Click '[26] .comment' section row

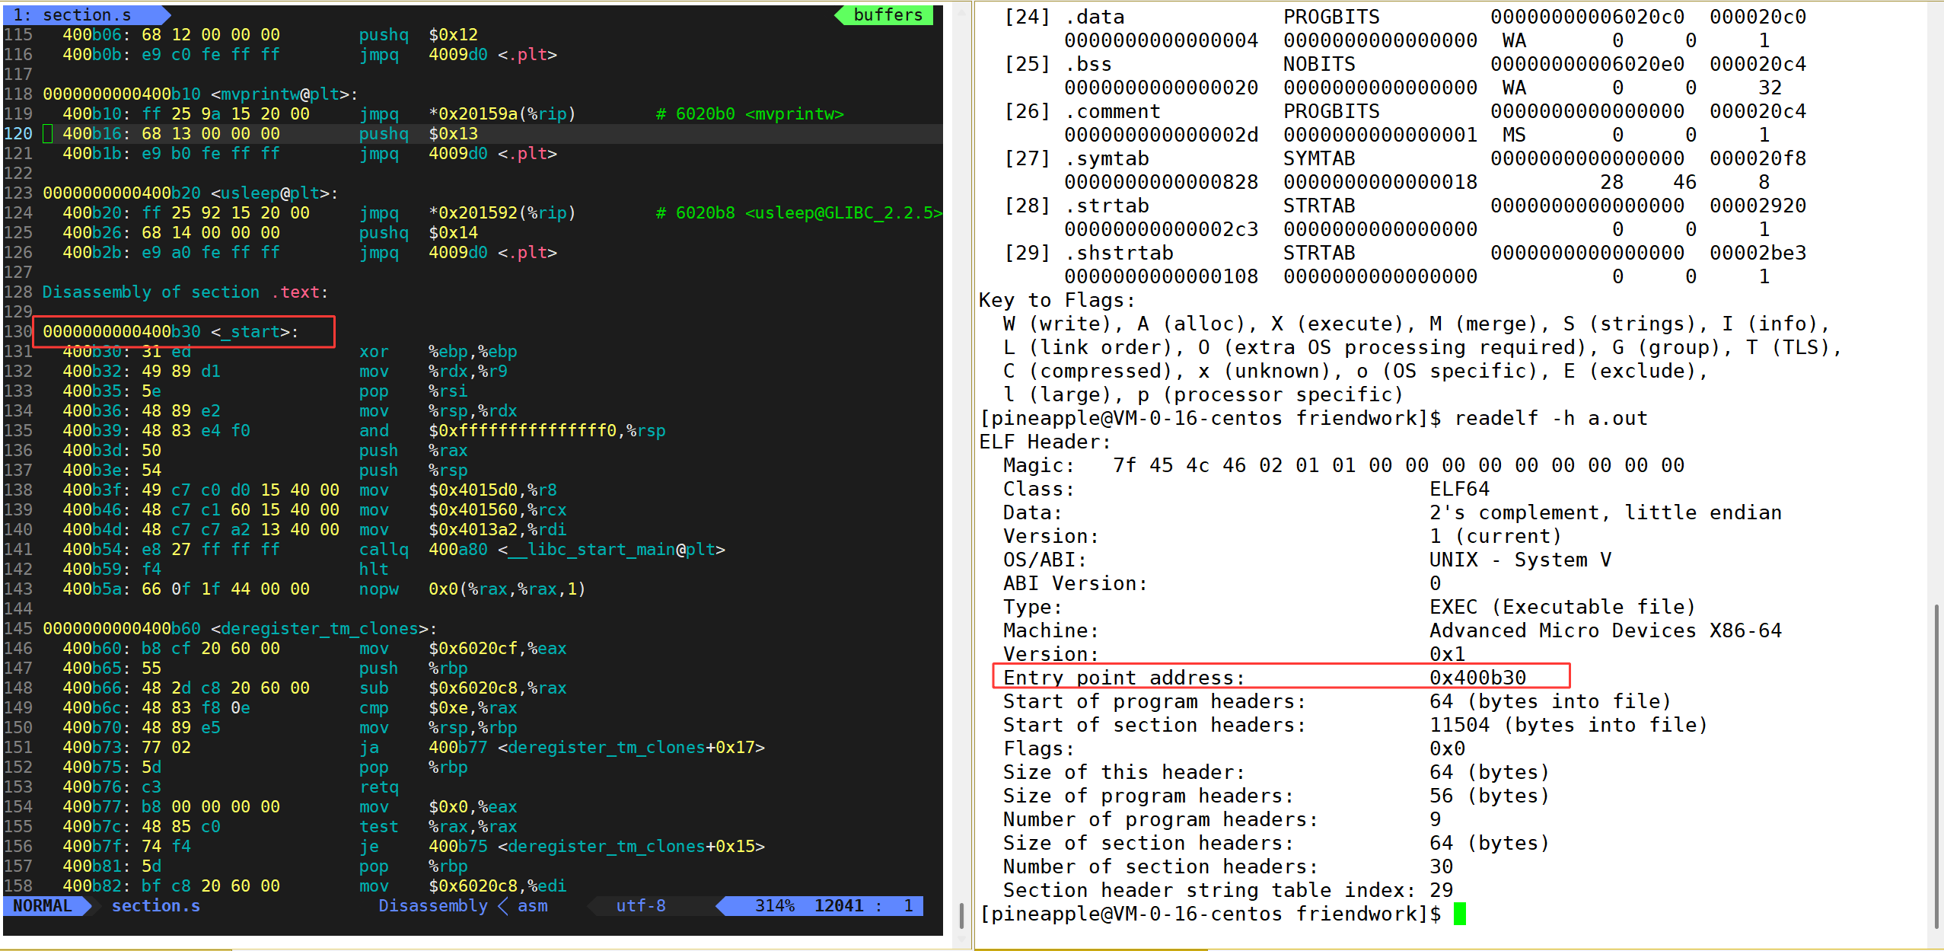tap(1404, 123)
